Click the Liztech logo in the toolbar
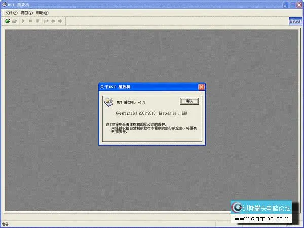Image resolution: width=304 pixels, height=228 pixels. (x=295, y=21)
